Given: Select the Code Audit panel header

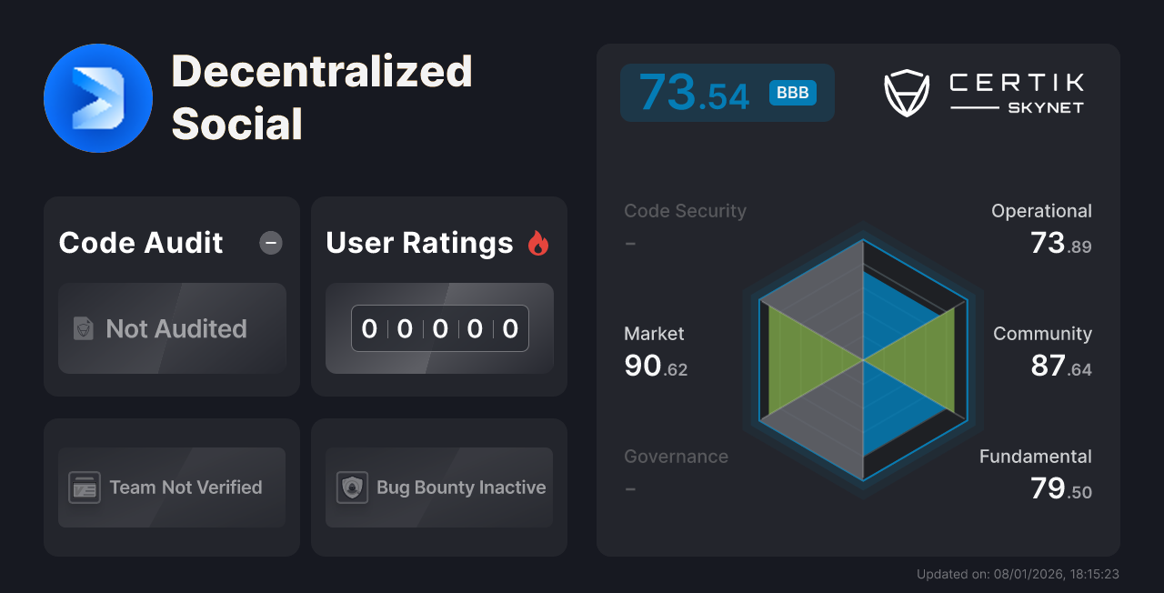Looking at the screenshot, I should 140,242.
